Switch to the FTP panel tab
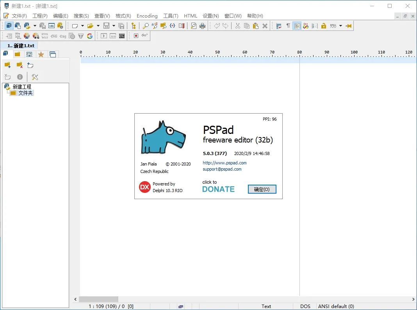Image resolution: width=417 pixels, height=310 pixels. point(29,54)
